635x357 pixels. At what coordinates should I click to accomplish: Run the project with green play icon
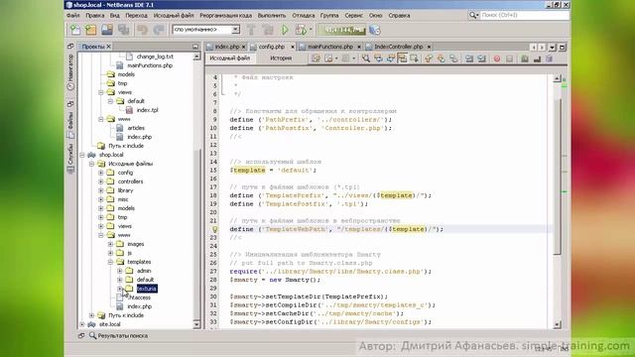285,30
